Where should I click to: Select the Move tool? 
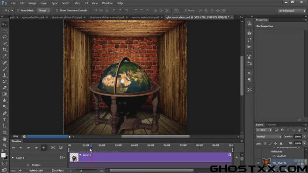tap(5, 24)
